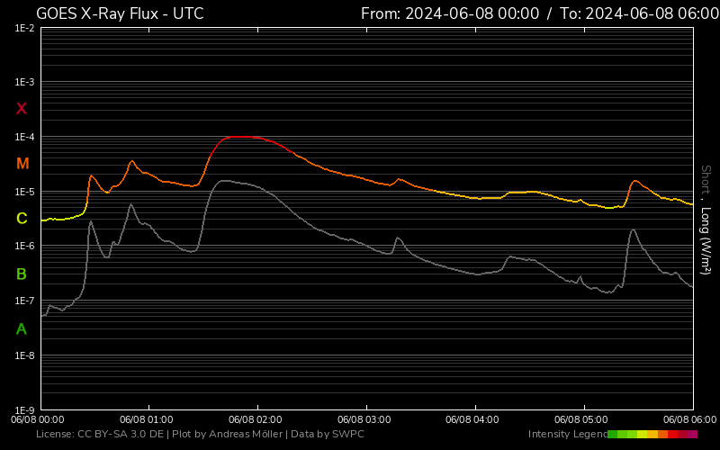Viewport: 720px width, 450px height.
Task: Click the yellow C flare class letter
Action: tap(22, 219)
